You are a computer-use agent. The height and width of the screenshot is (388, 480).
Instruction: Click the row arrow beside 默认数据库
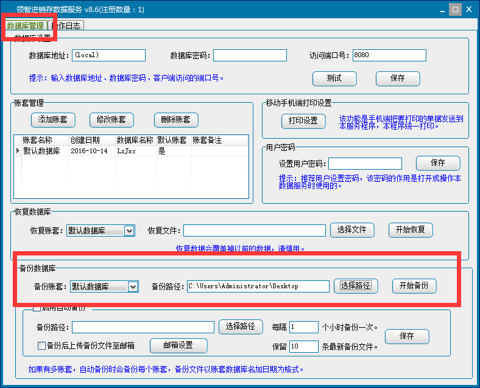18,151
